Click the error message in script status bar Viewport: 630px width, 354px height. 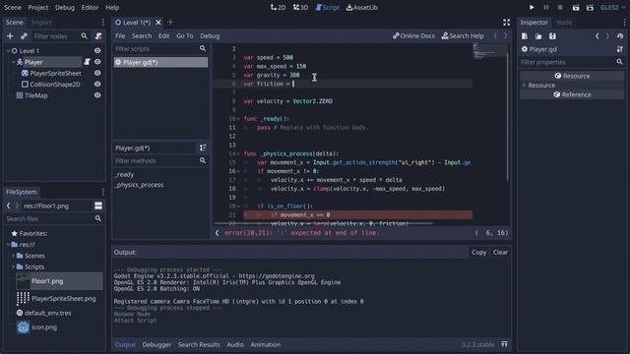tap(302, 233)
